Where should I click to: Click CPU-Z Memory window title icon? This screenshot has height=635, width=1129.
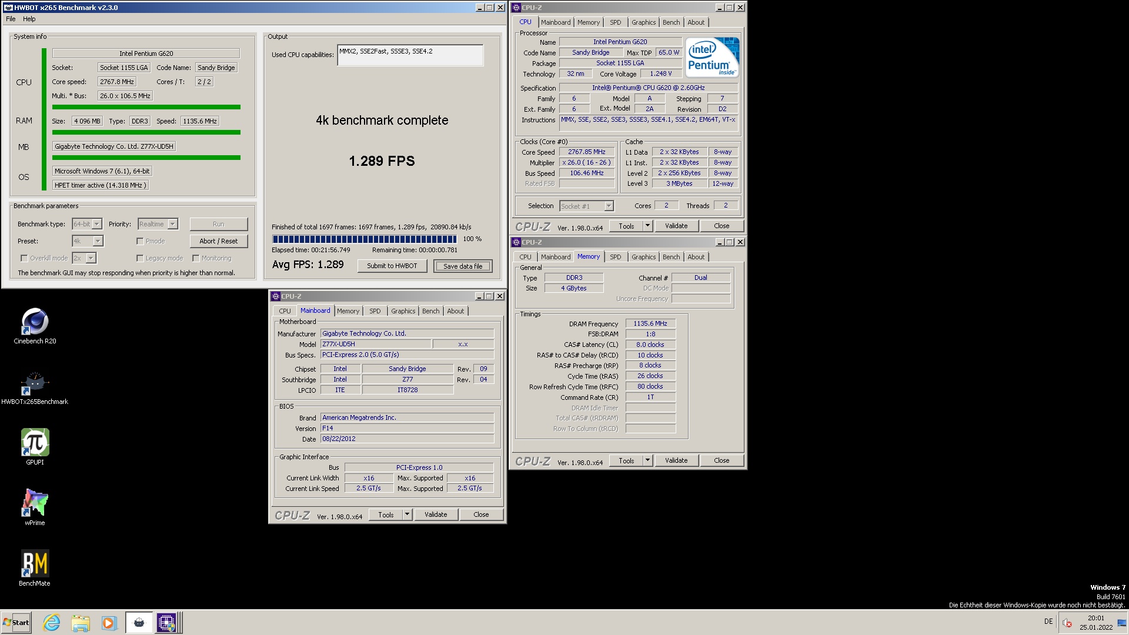516,242
